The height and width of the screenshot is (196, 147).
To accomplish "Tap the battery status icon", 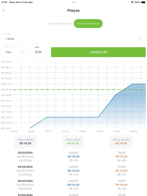I will 143,2.
